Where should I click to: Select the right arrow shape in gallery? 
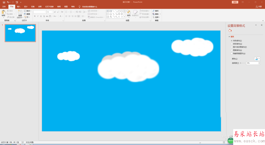(119, 14)
